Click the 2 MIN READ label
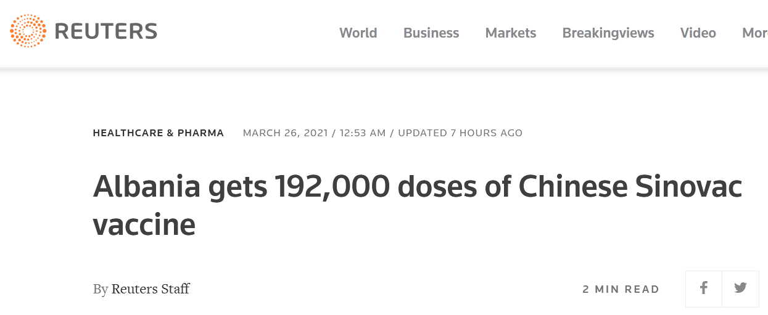768x315 pixels. pos(621,289)
